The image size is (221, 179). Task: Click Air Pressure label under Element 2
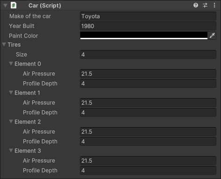39,132
